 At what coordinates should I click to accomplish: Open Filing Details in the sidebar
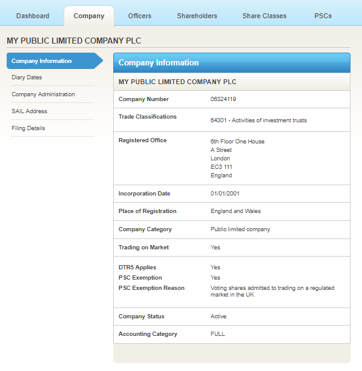pyautogui.click(x=28, y=128)
